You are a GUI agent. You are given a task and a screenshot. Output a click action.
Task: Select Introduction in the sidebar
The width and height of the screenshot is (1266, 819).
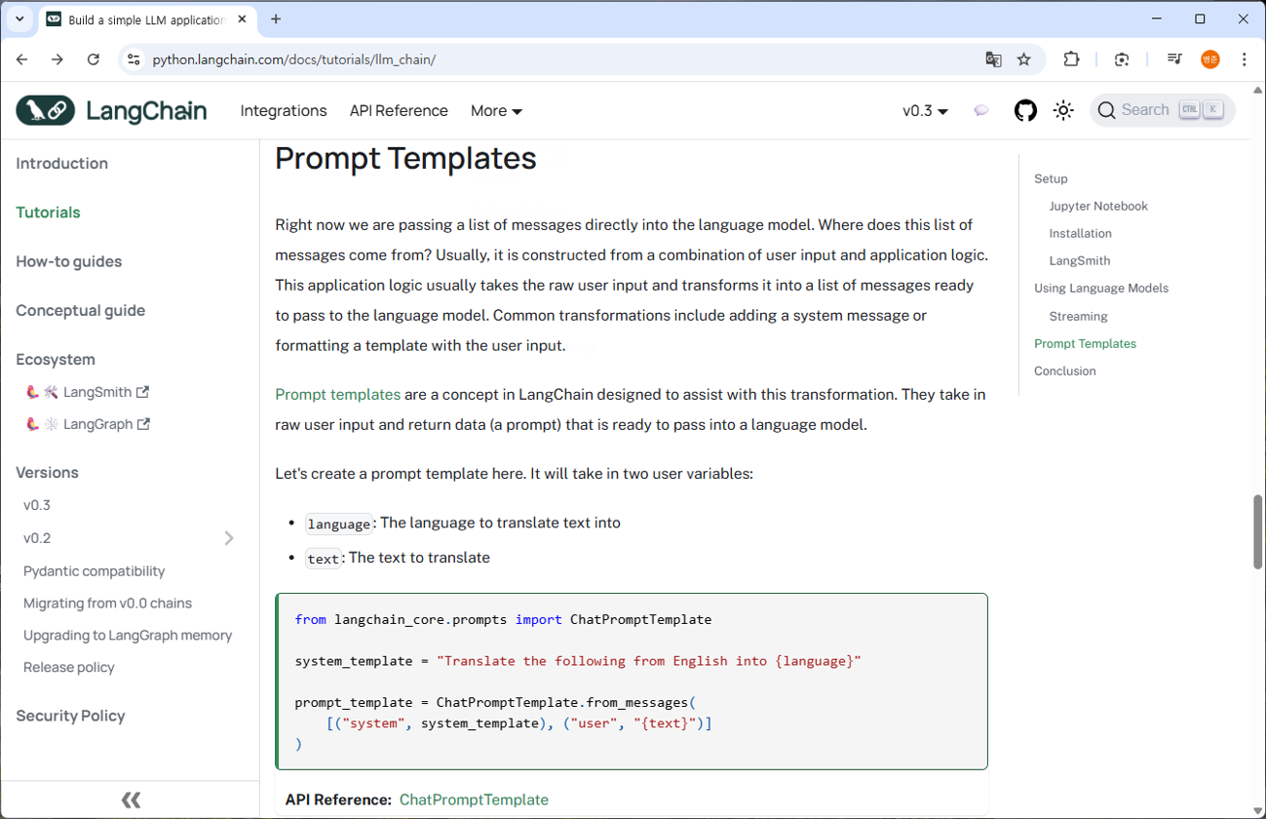(x=61, y=164)
